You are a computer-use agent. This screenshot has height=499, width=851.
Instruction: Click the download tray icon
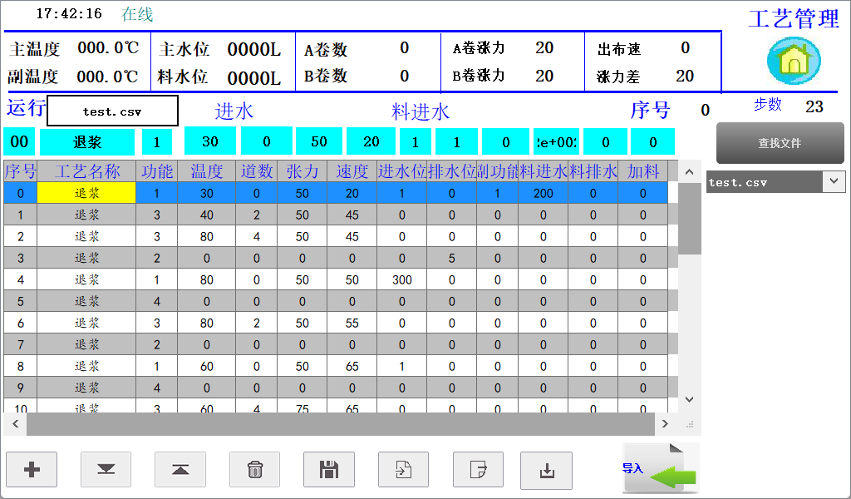(x=546, y=470)
